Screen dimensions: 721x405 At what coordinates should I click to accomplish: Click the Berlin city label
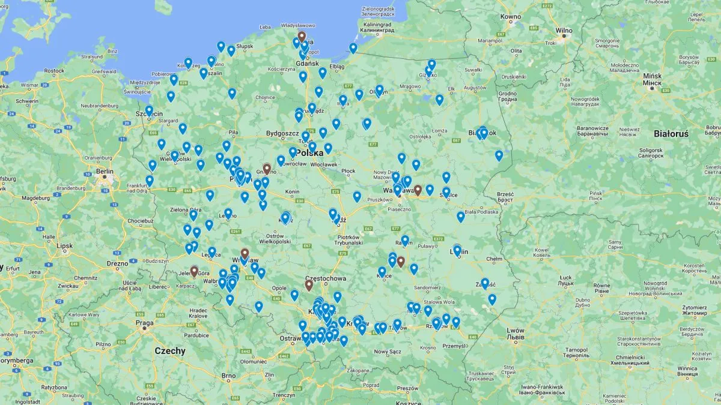pos(105,172)
